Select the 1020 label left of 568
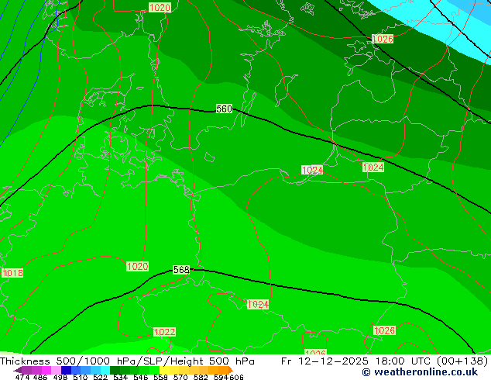Screen dimensions: 491x380 [x=137, y=267]
